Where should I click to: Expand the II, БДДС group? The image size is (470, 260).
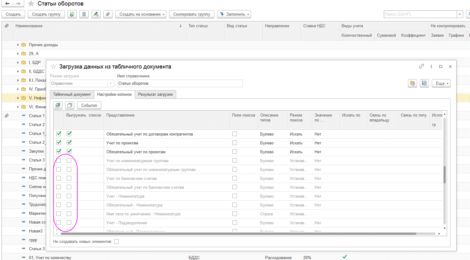click(18, 72)
